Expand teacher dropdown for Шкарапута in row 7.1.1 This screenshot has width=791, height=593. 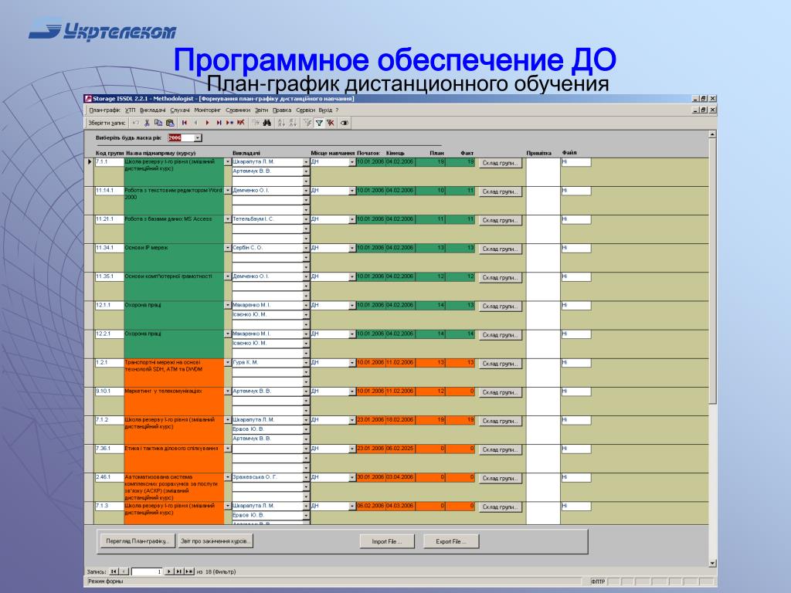coord(306,162)
